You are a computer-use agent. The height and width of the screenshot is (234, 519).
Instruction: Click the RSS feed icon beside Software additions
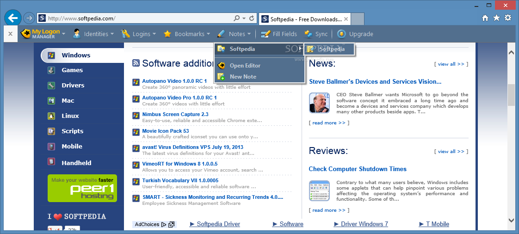pos(136,63)
